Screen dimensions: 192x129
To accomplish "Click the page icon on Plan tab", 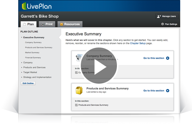I will click(x=25, y=24).
